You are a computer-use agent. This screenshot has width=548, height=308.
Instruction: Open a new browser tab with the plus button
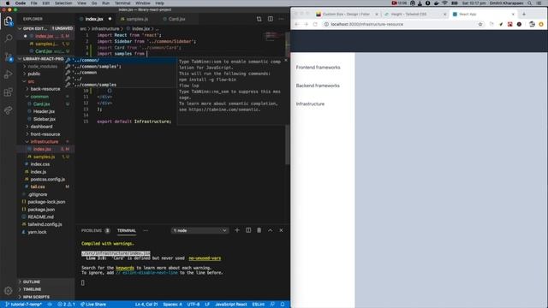point(524,14)
